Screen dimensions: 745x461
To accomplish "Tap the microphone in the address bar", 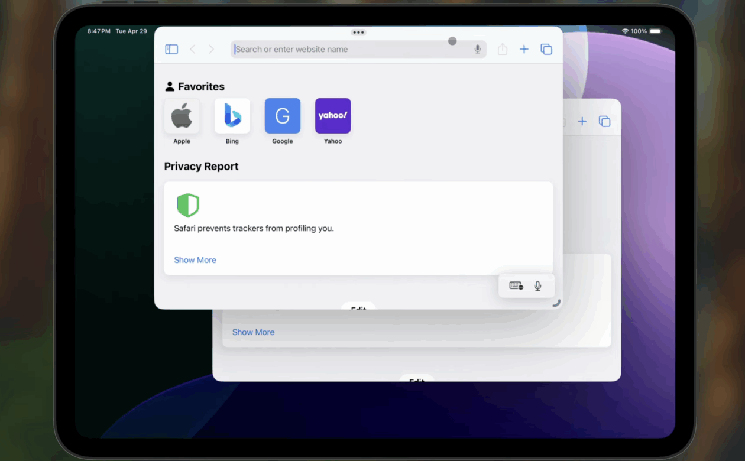I will coord(478,50).
